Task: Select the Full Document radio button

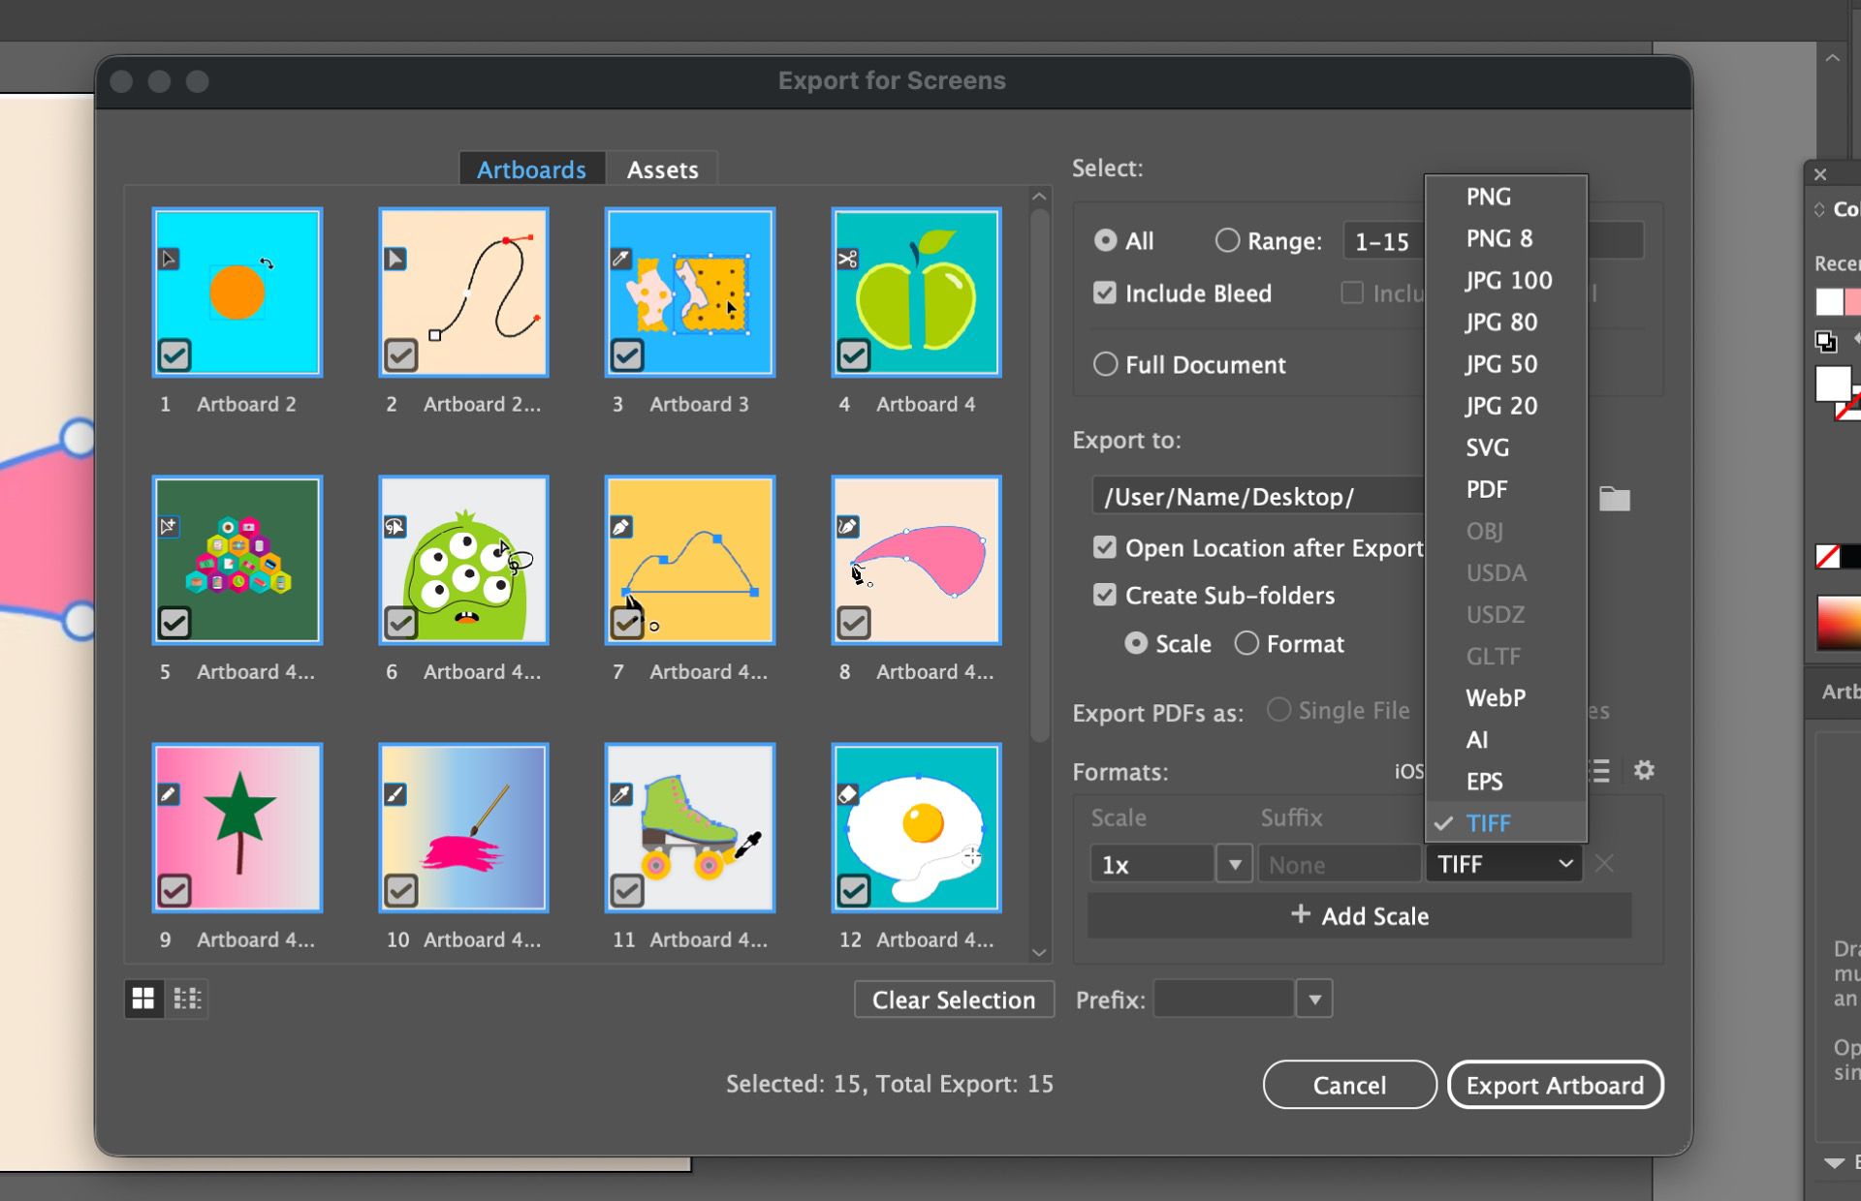Action: tap(1104, 364)
